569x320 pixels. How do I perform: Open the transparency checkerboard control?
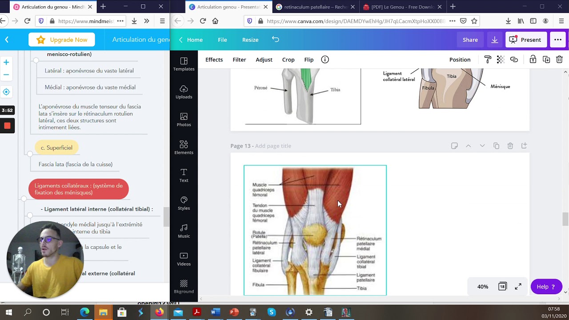501,60
